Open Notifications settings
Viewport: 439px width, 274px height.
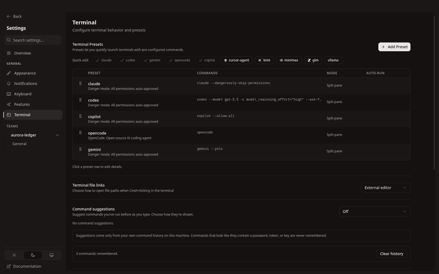pos(33,84)
